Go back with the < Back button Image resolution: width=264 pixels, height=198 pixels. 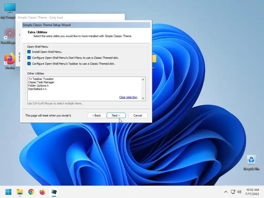click(97, 115)
